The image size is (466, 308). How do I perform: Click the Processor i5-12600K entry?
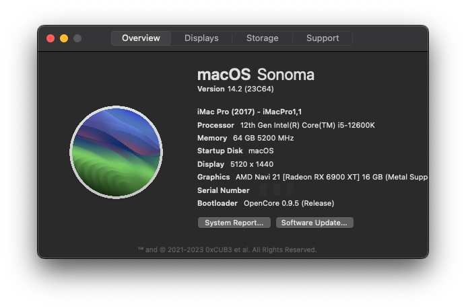pos(286,125)
